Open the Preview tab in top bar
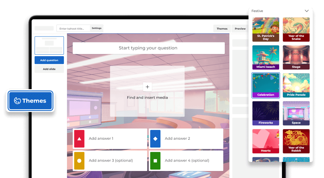The height and width of the screenshot is (178, 324). [240, 28]
